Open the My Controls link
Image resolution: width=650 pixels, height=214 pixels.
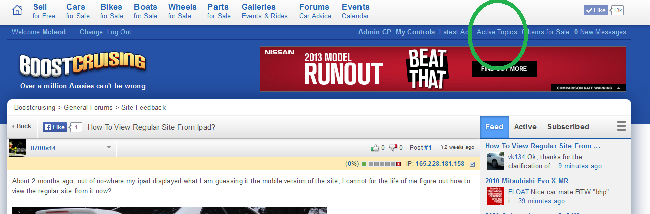click(x=415, y=32)
